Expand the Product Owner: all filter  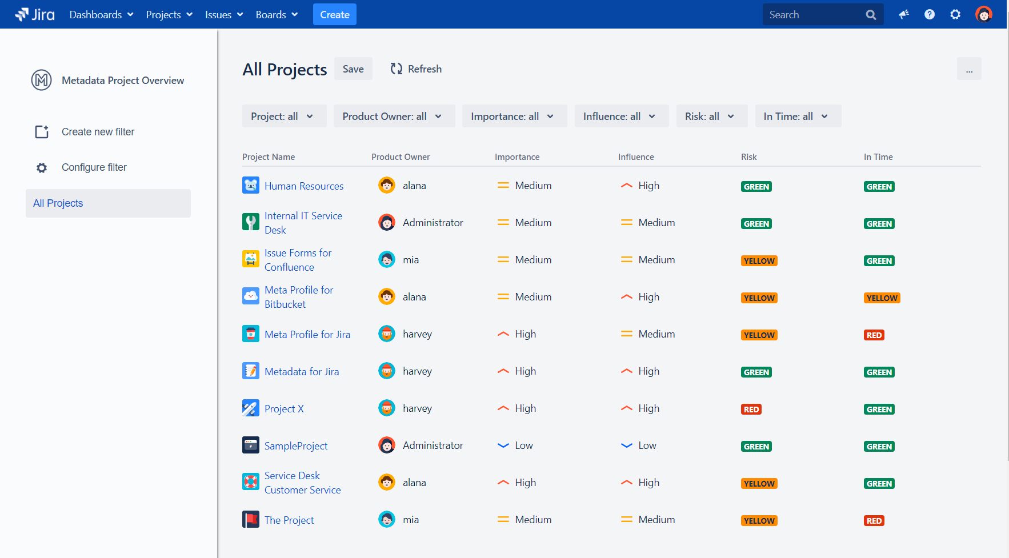pyautogui.click(x=394, y=116)
